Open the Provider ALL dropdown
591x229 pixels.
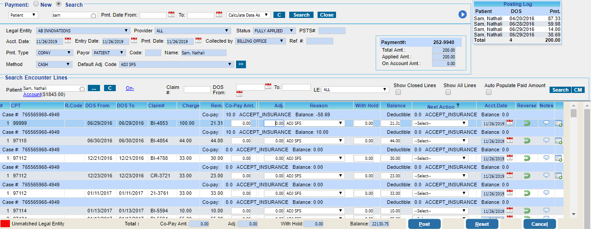coord(193,31)
